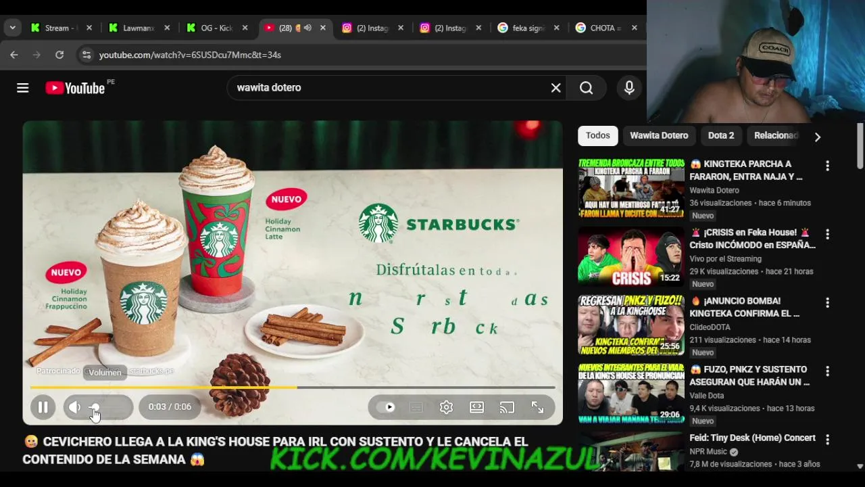Clear the search box with the X
Screen dimensions: 865x487
pyautogui.click(x=555, y=88)
